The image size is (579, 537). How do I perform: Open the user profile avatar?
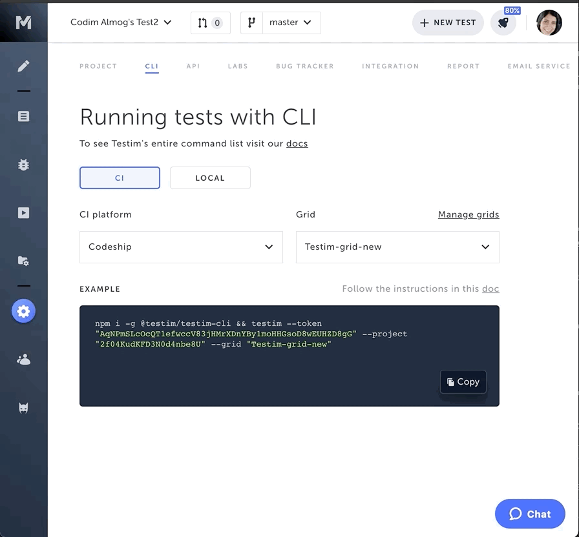549,23
